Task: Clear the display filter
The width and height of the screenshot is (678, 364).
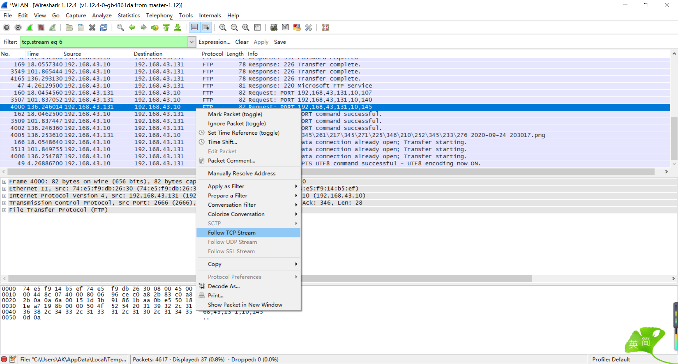Action: (x=242, y=42)
